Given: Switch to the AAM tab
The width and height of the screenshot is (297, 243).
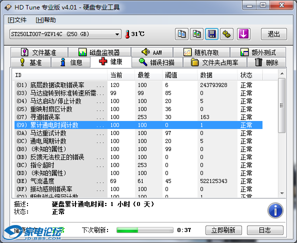Looking at the screenshot, I should coord(152,52).
